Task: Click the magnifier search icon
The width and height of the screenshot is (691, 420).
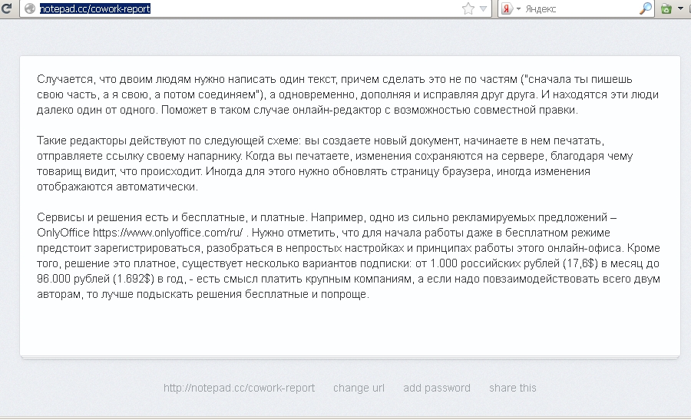Action: click(645, 8)
